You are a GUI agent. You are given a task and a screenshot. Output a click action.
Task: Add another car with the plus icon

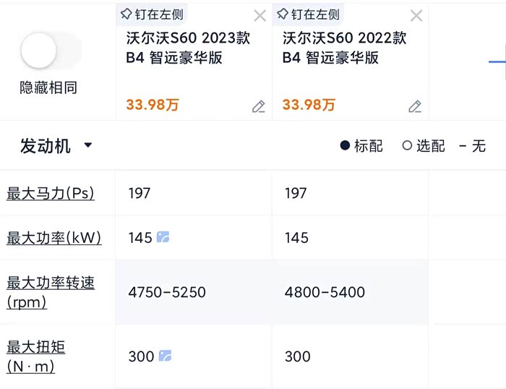pos(497,62)
